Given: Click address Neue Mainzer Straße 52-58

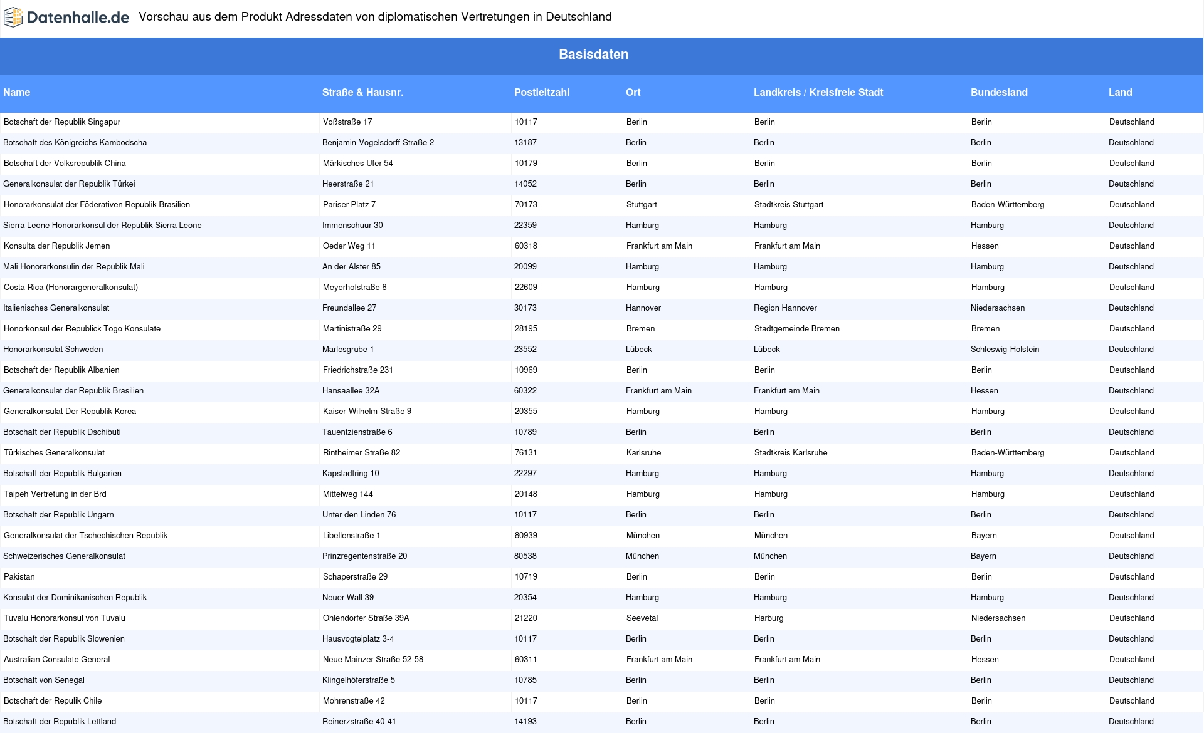Looking at the screenshot, I should 373,659.
